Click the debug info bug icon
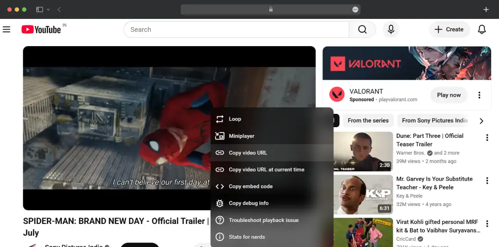499x247 pixels. click(219, 203)
